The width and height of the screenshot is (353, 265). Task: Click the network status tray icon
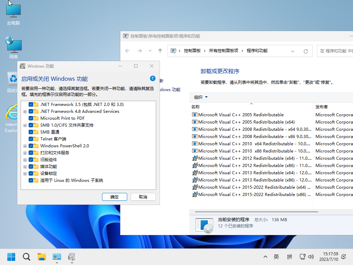click(x=302, y=257)
